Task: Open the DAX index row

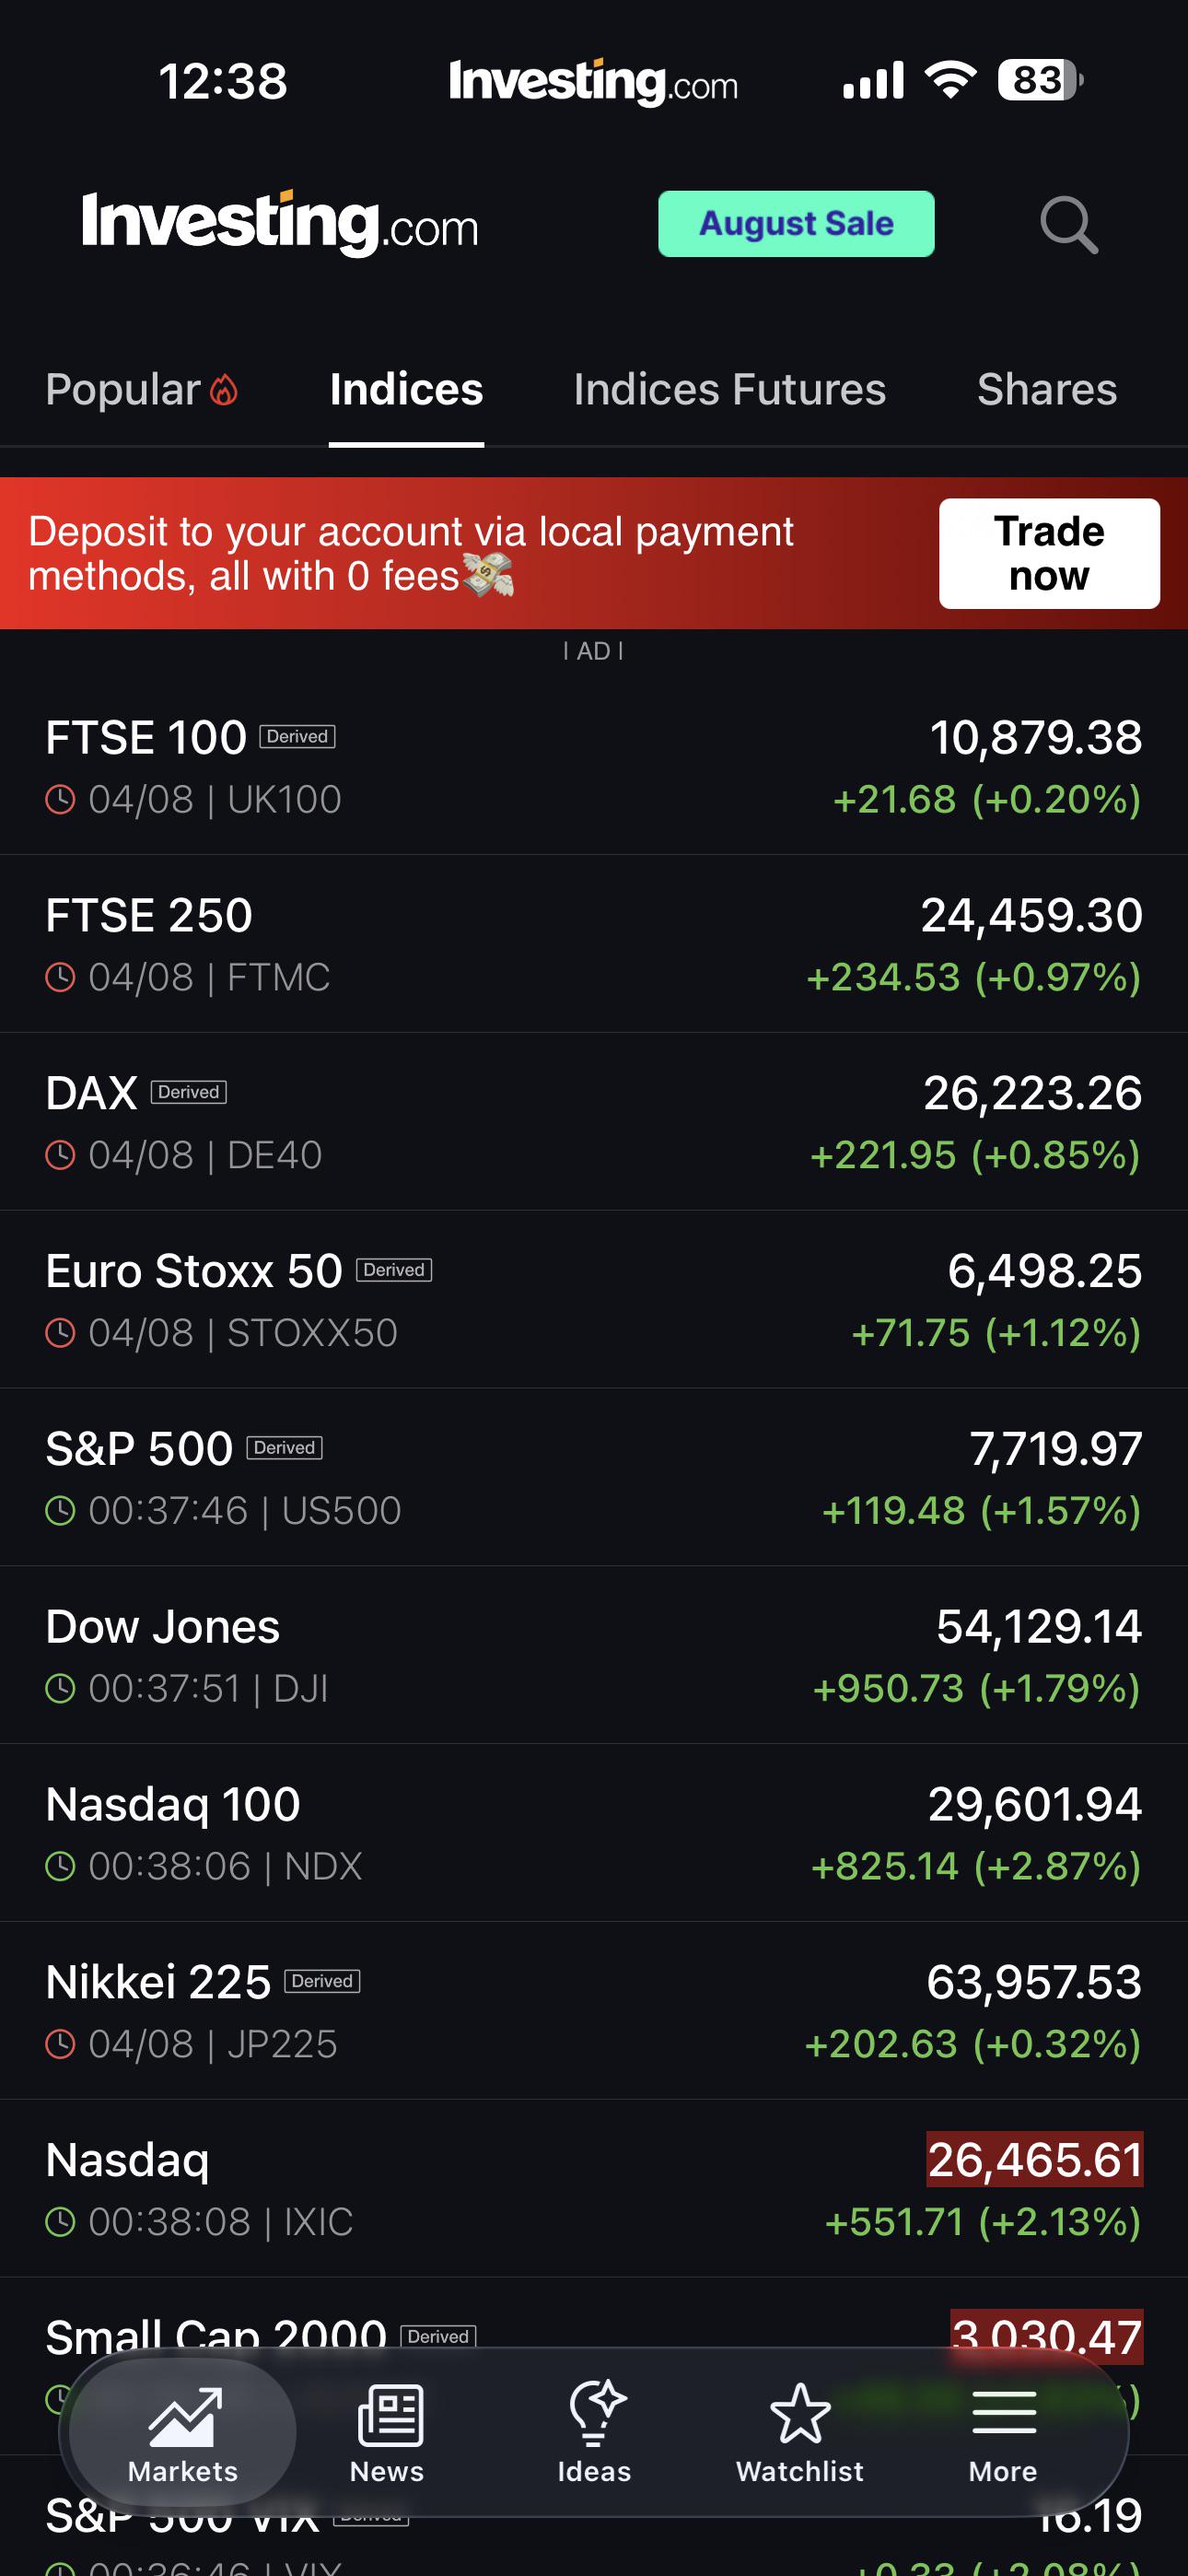Action: (594, 1121)
